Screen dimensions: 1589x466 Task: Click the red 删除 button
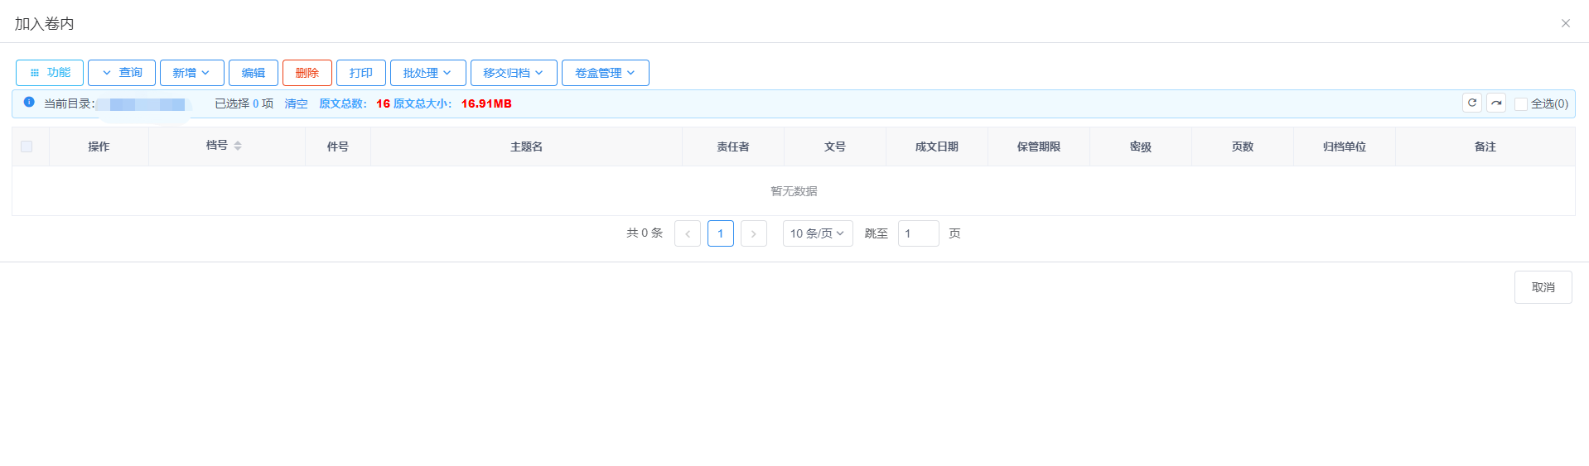tap(307, 73)
